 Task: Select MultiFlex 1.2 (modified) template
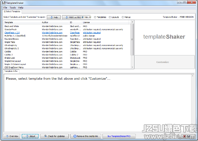click(x=67, y=36)
